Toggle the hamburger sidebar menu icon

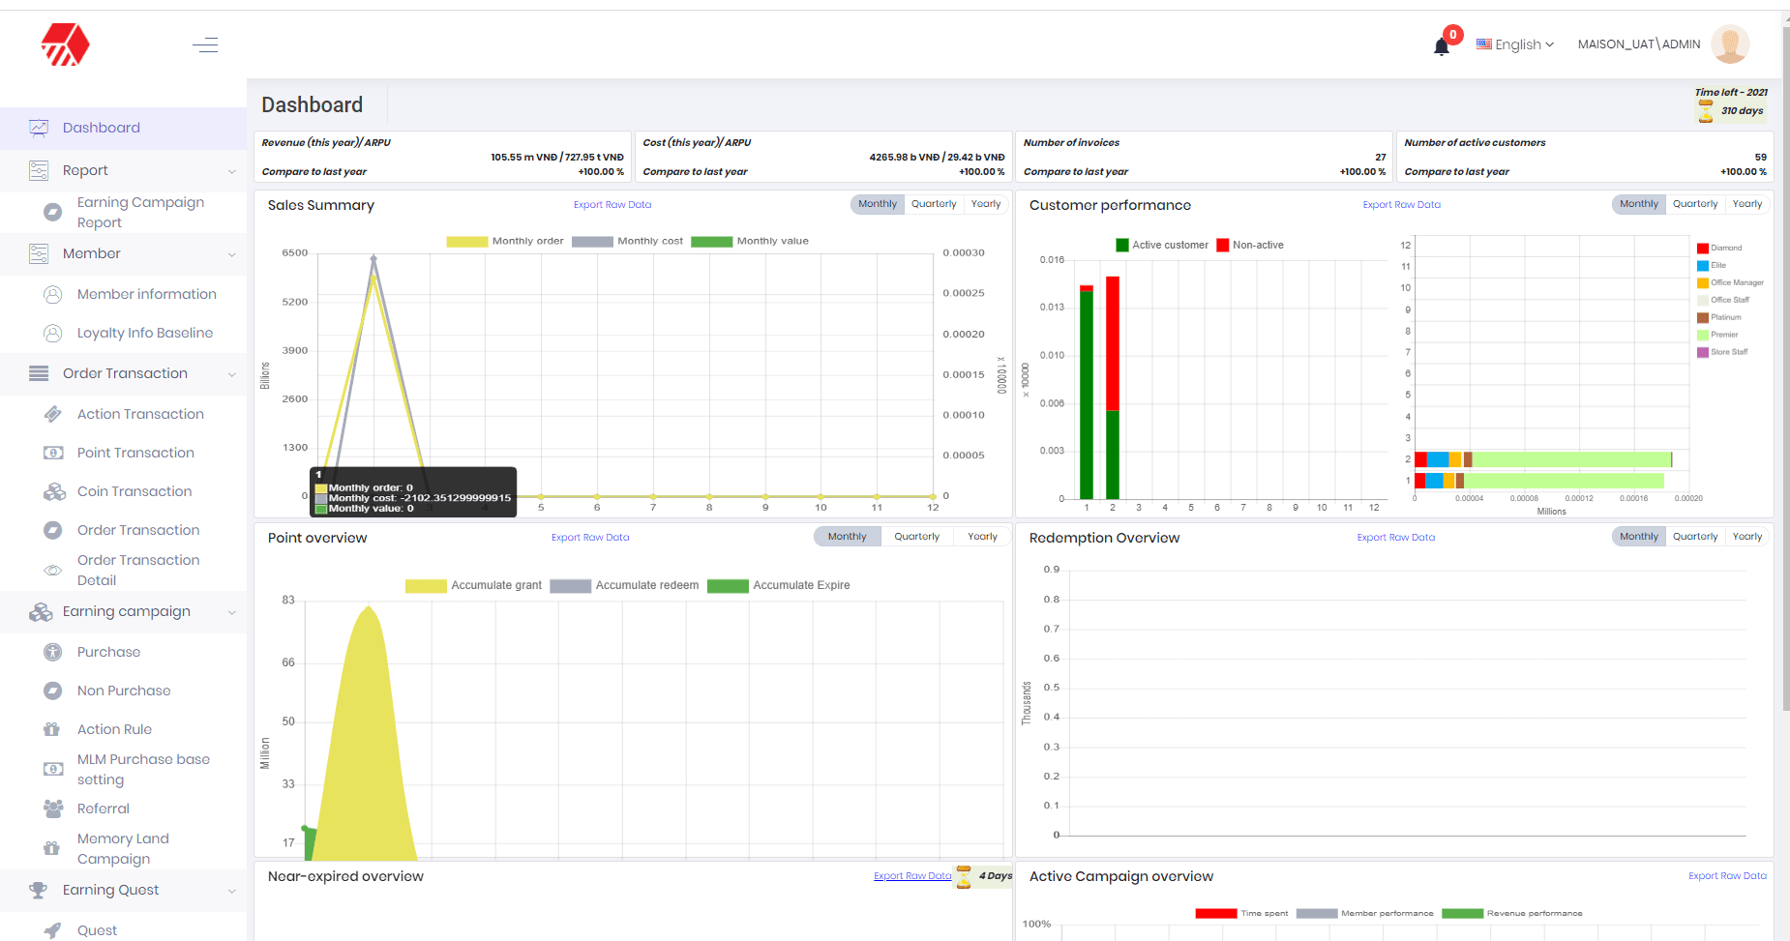205,44
